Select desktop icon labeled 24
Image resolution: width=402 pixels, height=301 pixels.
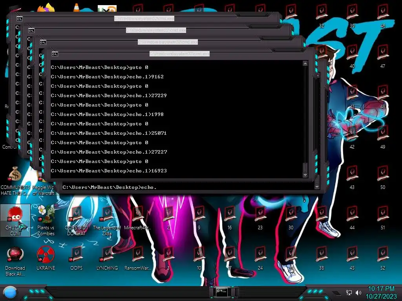click(x=260, y=258)
